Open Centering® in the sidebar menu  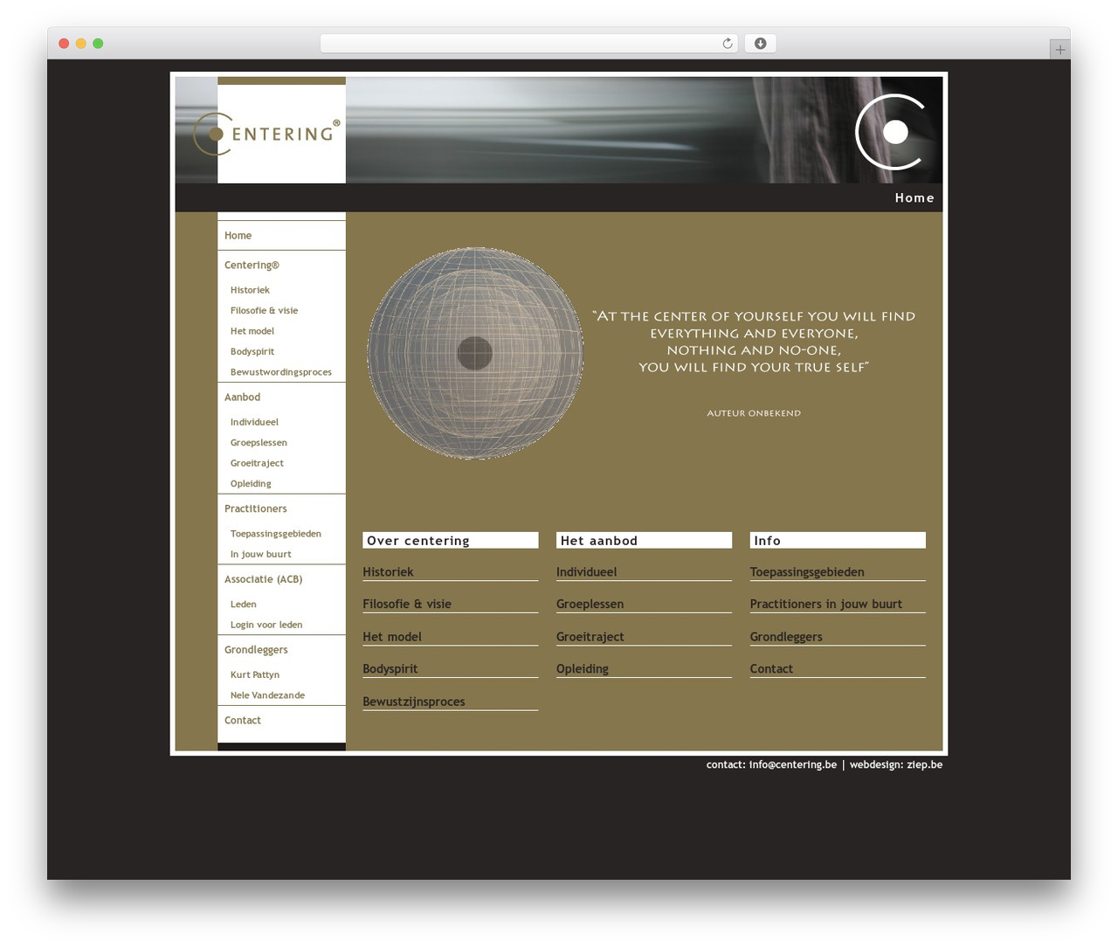click(x=252, y=266)
